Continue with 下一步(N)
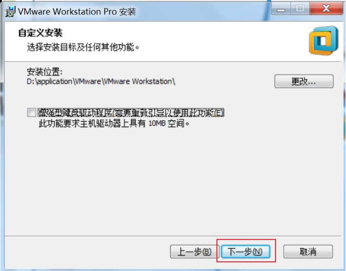The height and width of the screenshot is (271, 346). click(x=245, y=252)
